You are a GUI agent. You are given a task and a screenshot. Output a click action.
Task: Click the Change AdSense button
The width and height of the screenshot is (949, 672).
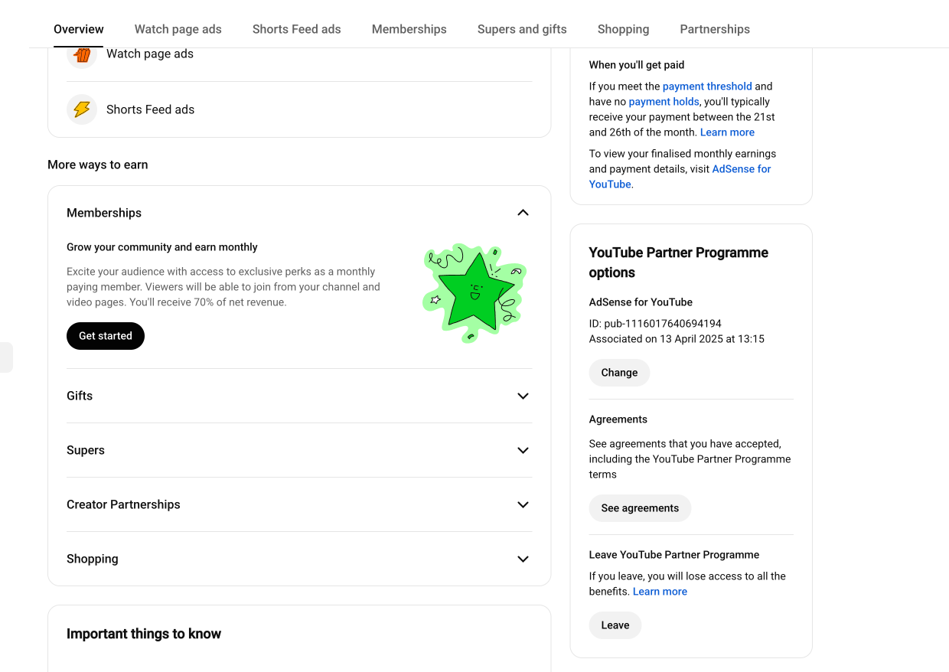click(619, 373)
